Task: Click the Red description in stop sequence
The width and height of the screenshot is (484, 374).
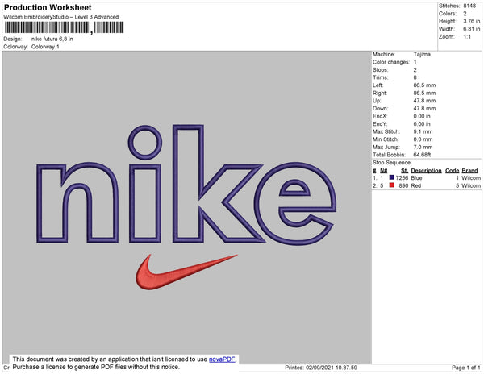Action: click(415, 185)
